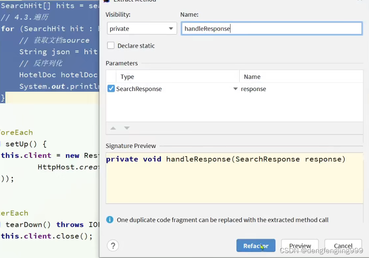Uncheck the SearchResponse parameter checkbox
The image size is (369, 258).
click(x=111, y=89)
